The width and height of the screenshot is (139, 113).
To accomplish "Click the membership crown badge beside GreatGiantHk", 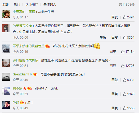I will click(x=35, y=74).
